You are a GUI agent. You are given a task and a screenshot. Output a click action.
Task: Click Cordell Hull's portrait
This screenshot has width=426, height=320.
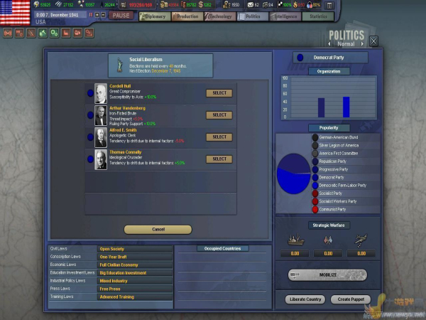click(101, 94)
